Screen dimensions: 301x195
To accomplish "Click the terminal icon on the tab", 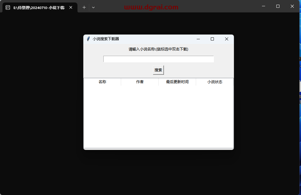I will pyautogui.click(x=8, y=8).
